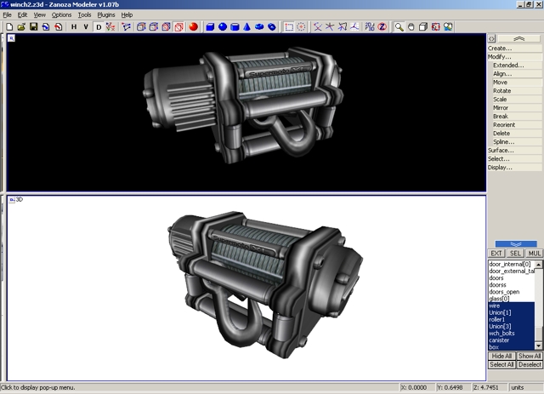Select the red sphere render icon
The width and height of the screenshot is (544, 394).
[x=193, y=27]
